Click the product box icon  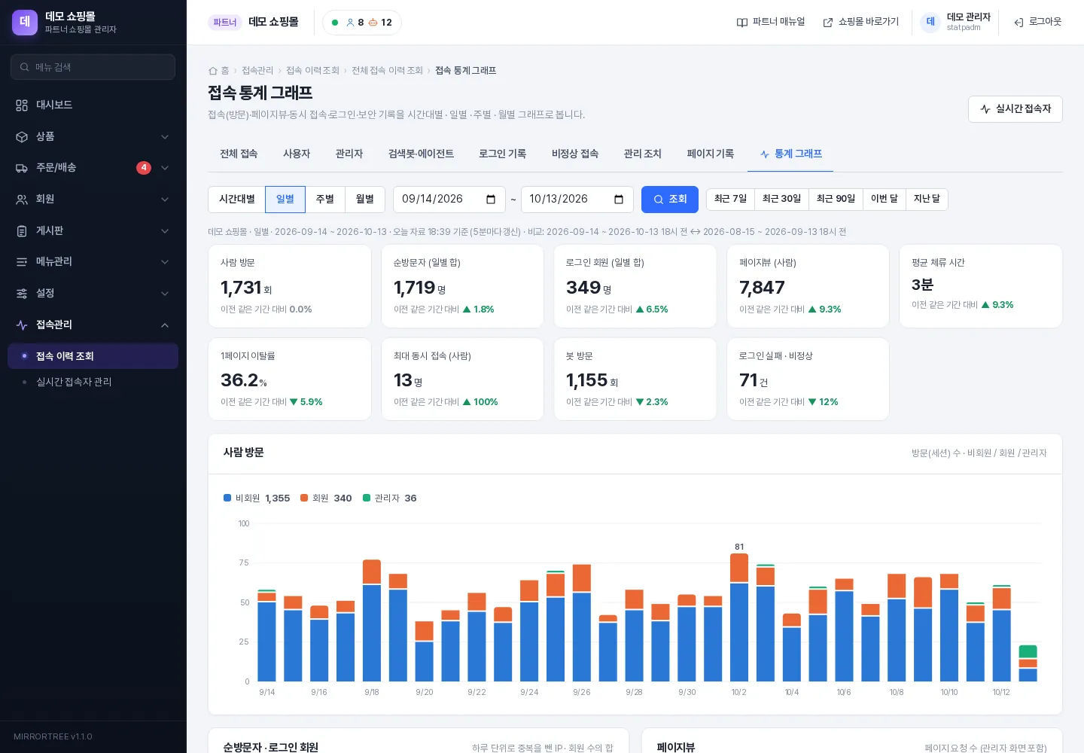tap(22, 137)
